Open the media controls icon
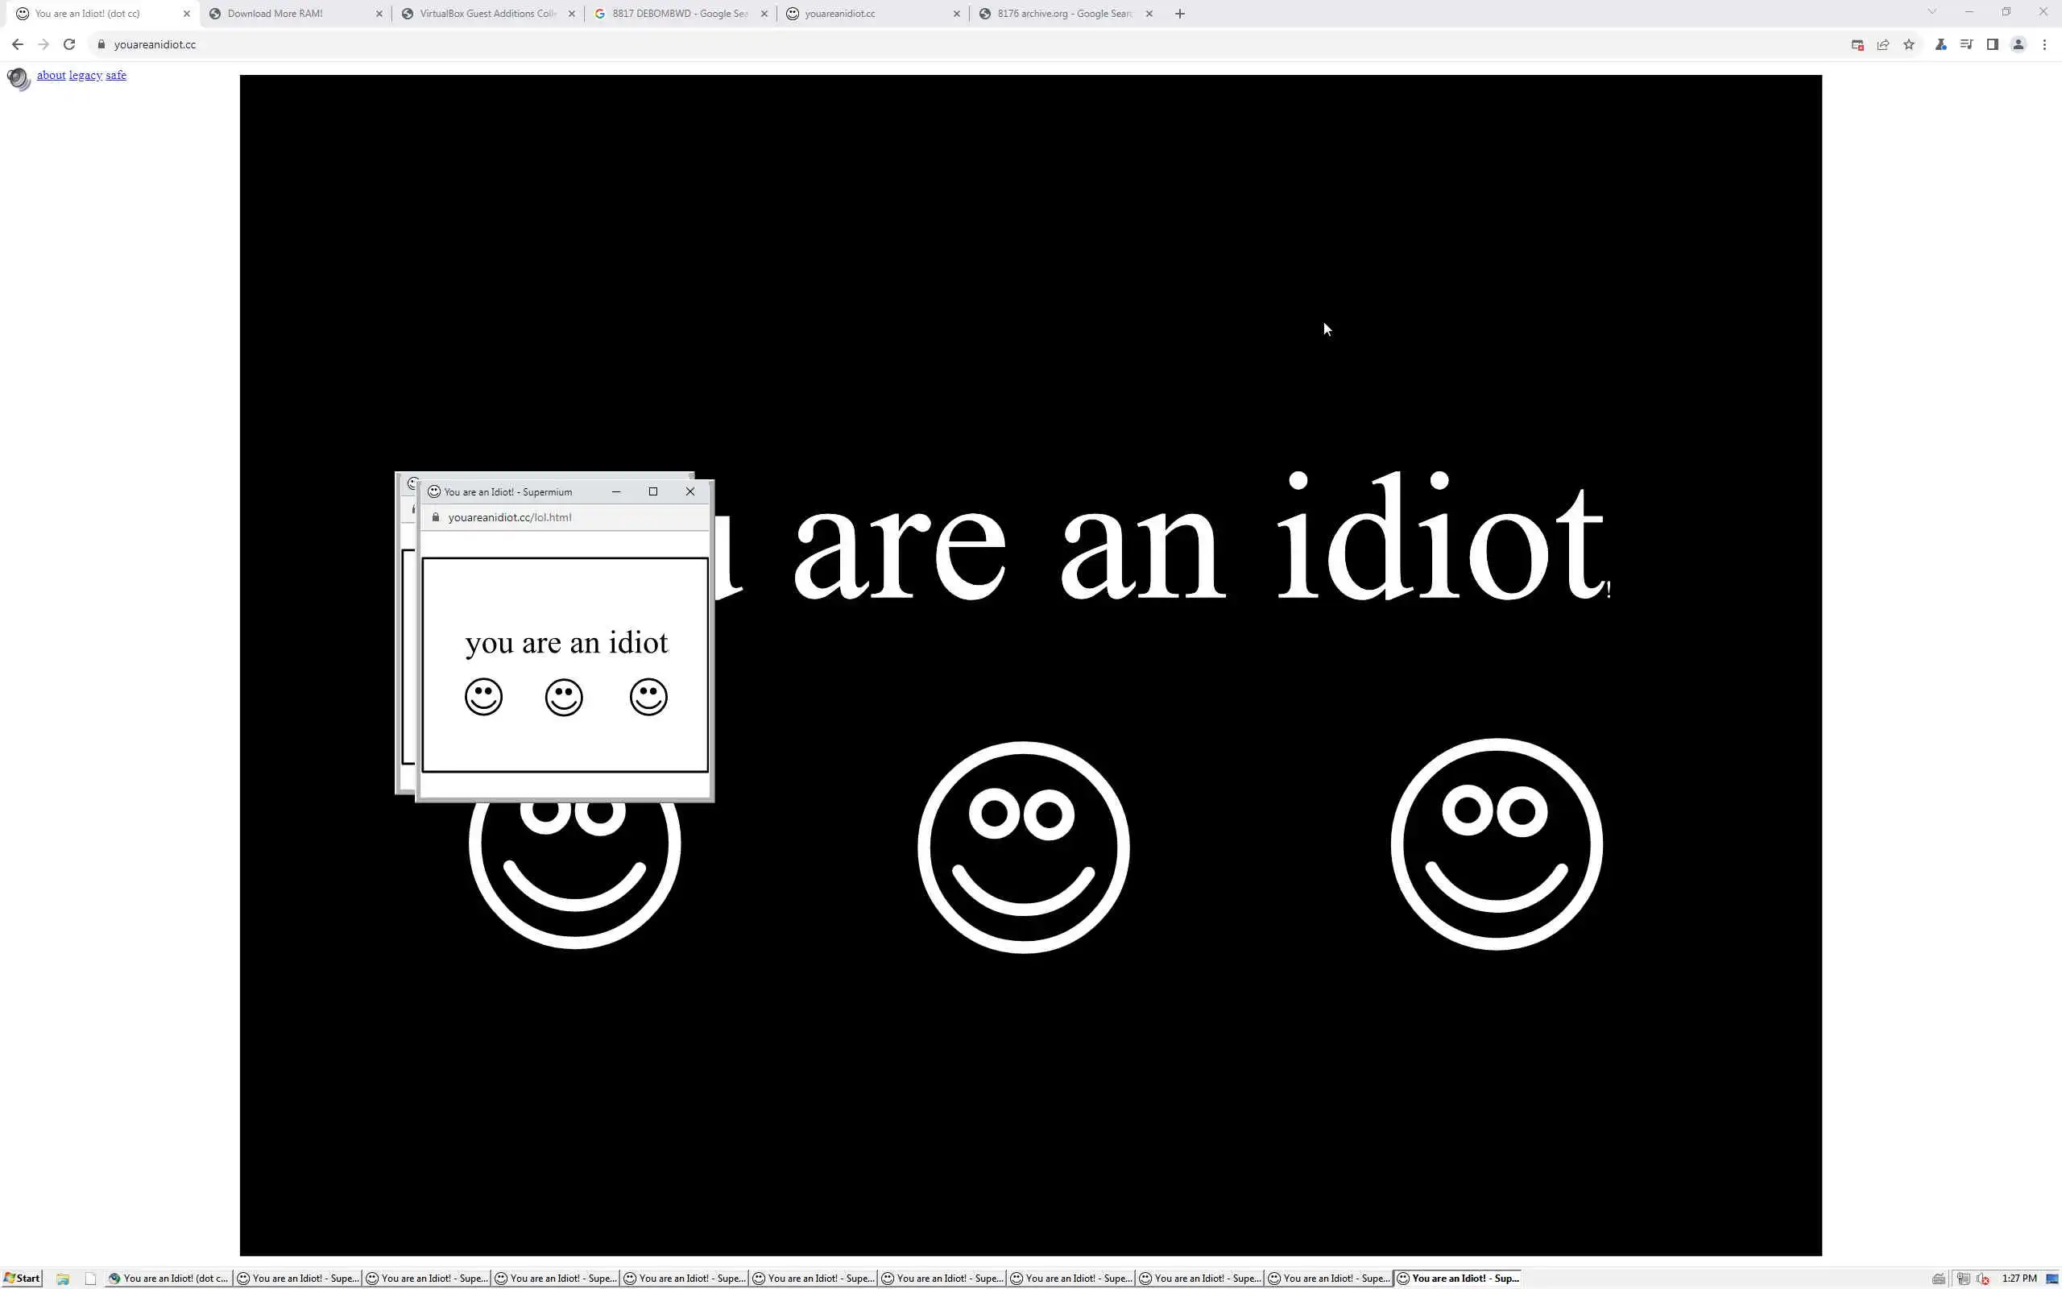The width and height of the screenshot is (2062, 1289). coord(1967,44)
